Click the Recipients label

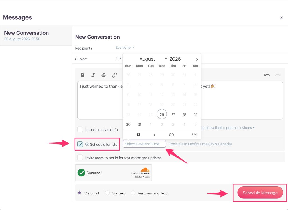point(84,48)
